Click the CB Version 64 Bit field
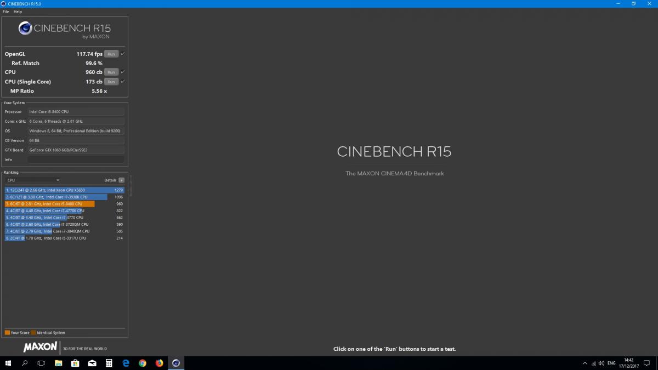Image resolution: width=658 pixels, height=370 pixels. [76, 140]
